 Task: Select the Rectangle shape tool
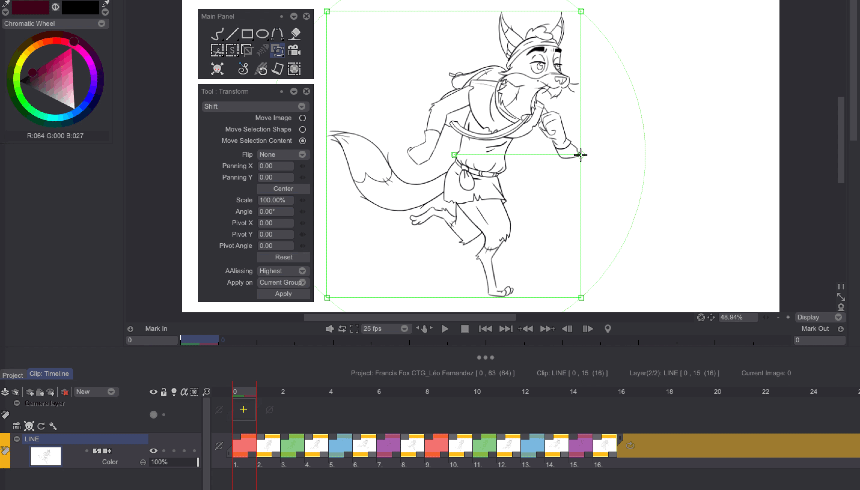[246, 34]
